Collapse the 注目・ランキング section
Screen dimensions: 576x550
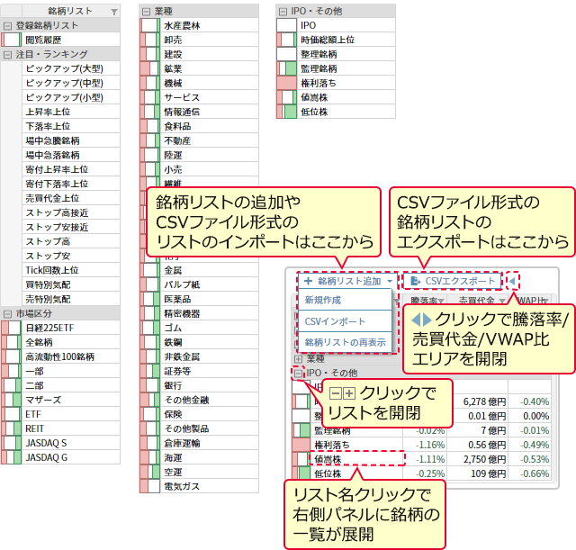(x=7, y=55)
